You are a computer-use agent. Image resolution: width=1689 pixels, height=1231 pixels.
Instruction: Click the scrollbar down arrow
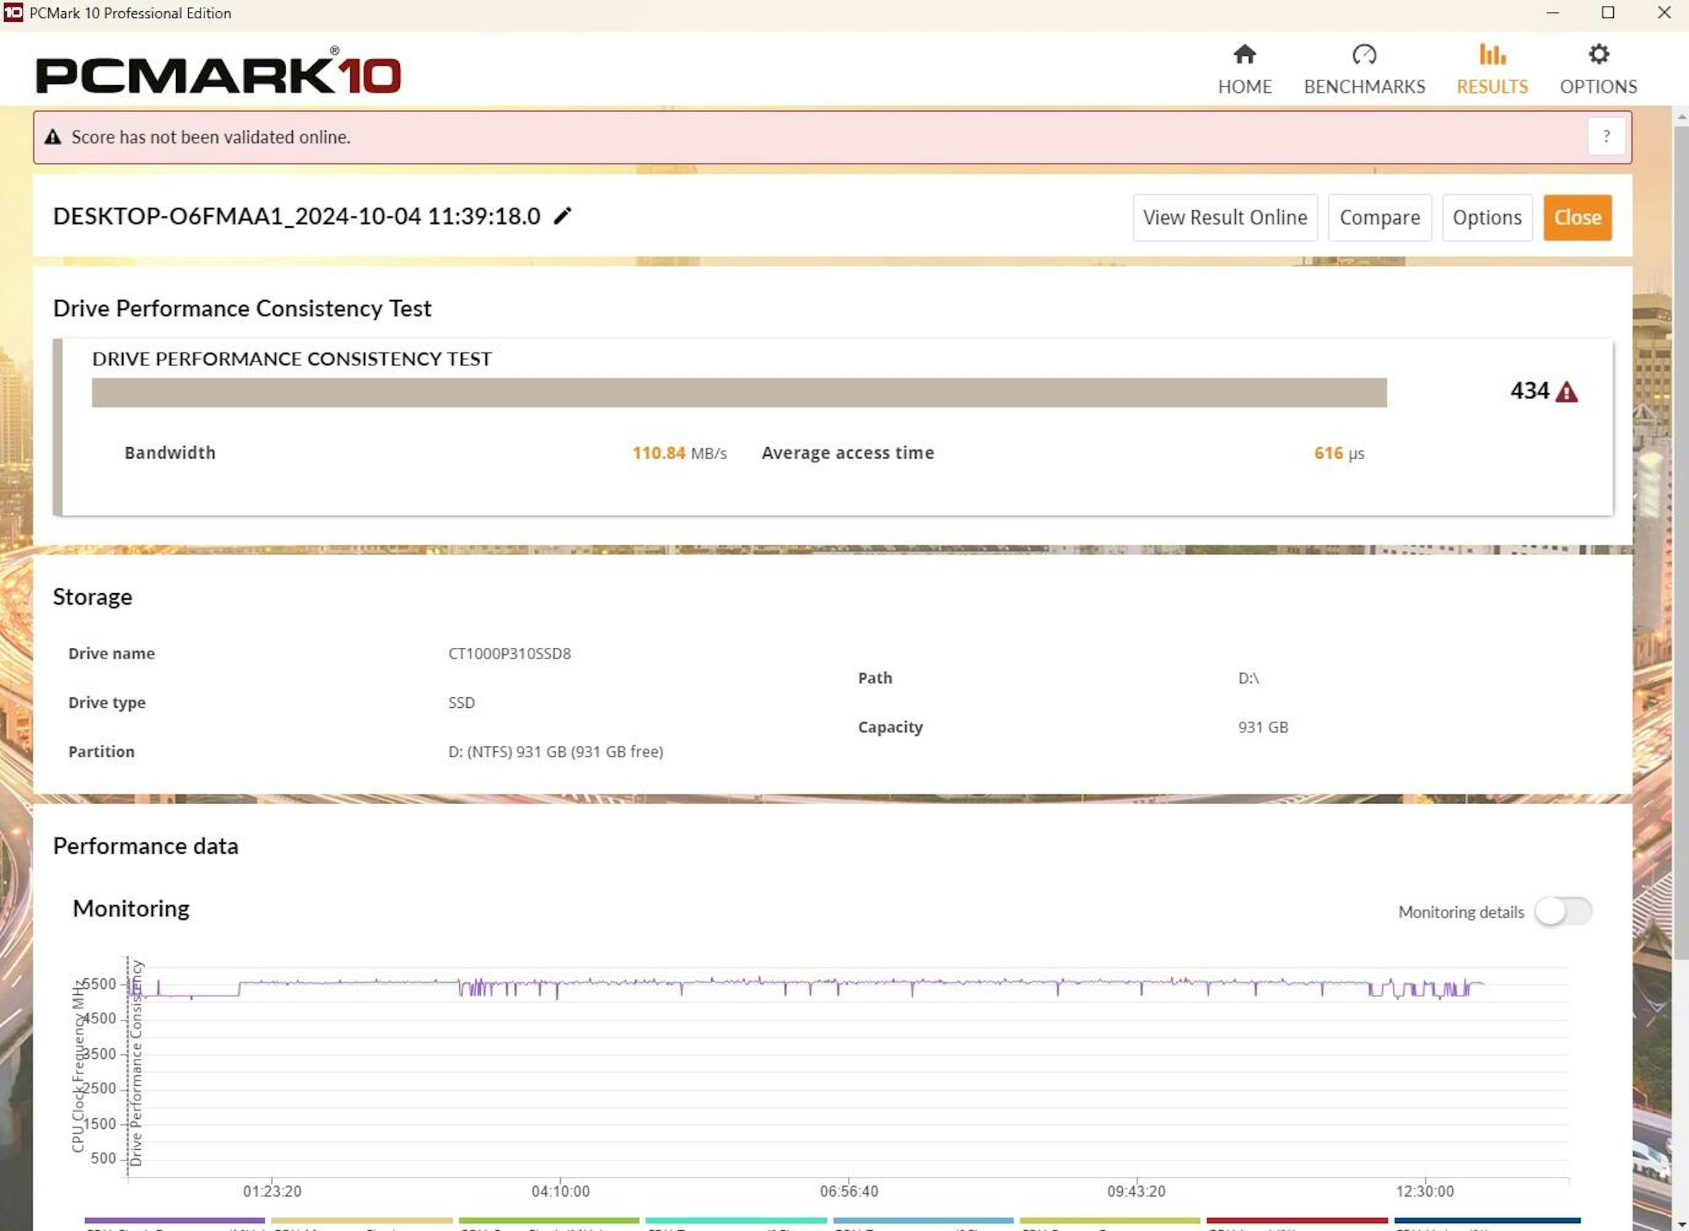point(1681,1224)
